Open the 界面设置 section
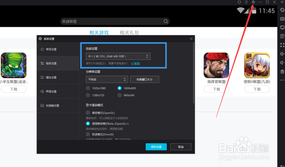The image size is (285, 167). point(58,91)
